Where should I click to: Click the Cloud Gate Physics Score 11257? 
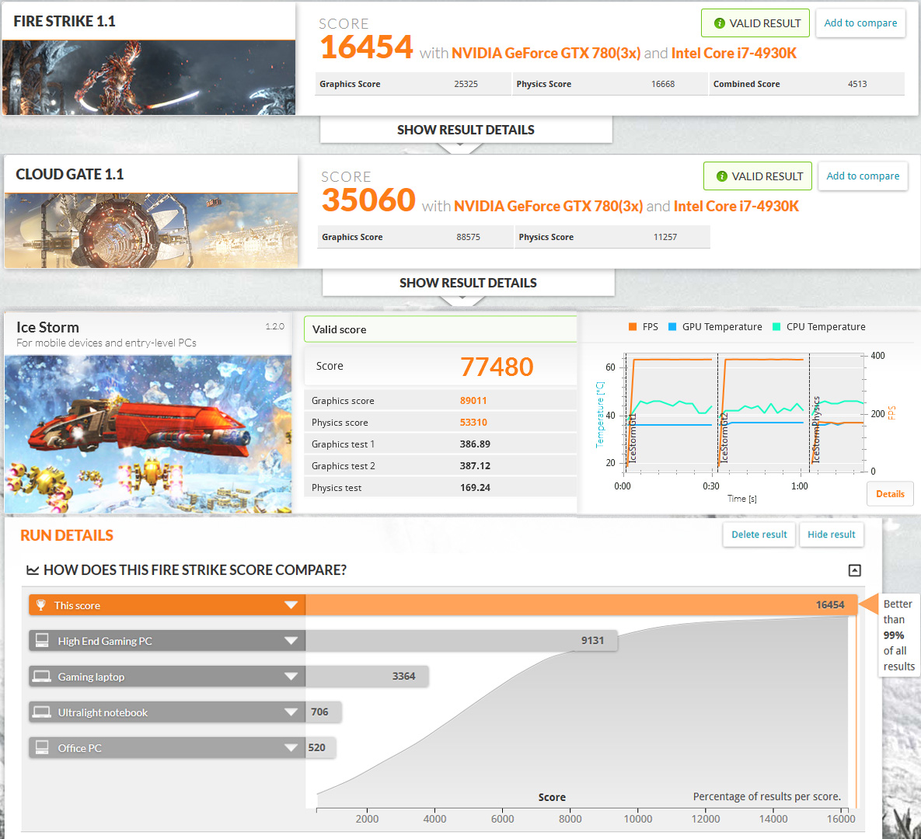[665, 237]
